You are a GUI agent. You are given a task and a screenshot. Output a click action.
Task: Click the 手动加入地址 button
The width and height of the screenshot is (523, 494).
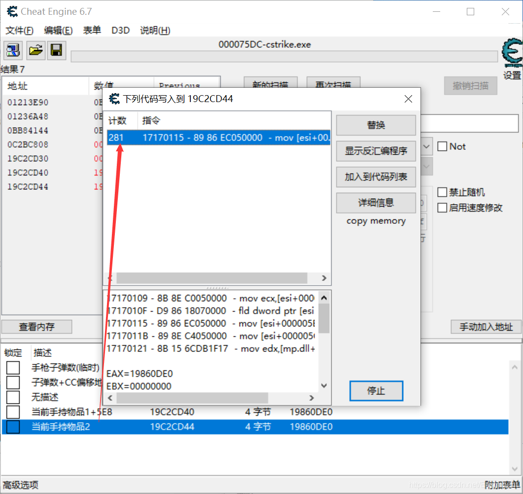click(486, 327)
